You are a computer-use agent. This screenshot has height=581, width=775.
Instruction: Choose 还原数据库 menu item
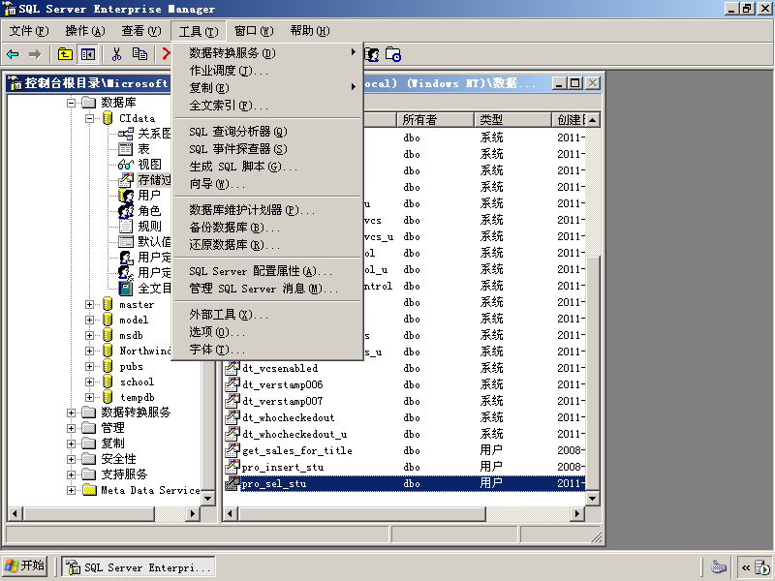point(267,245)
